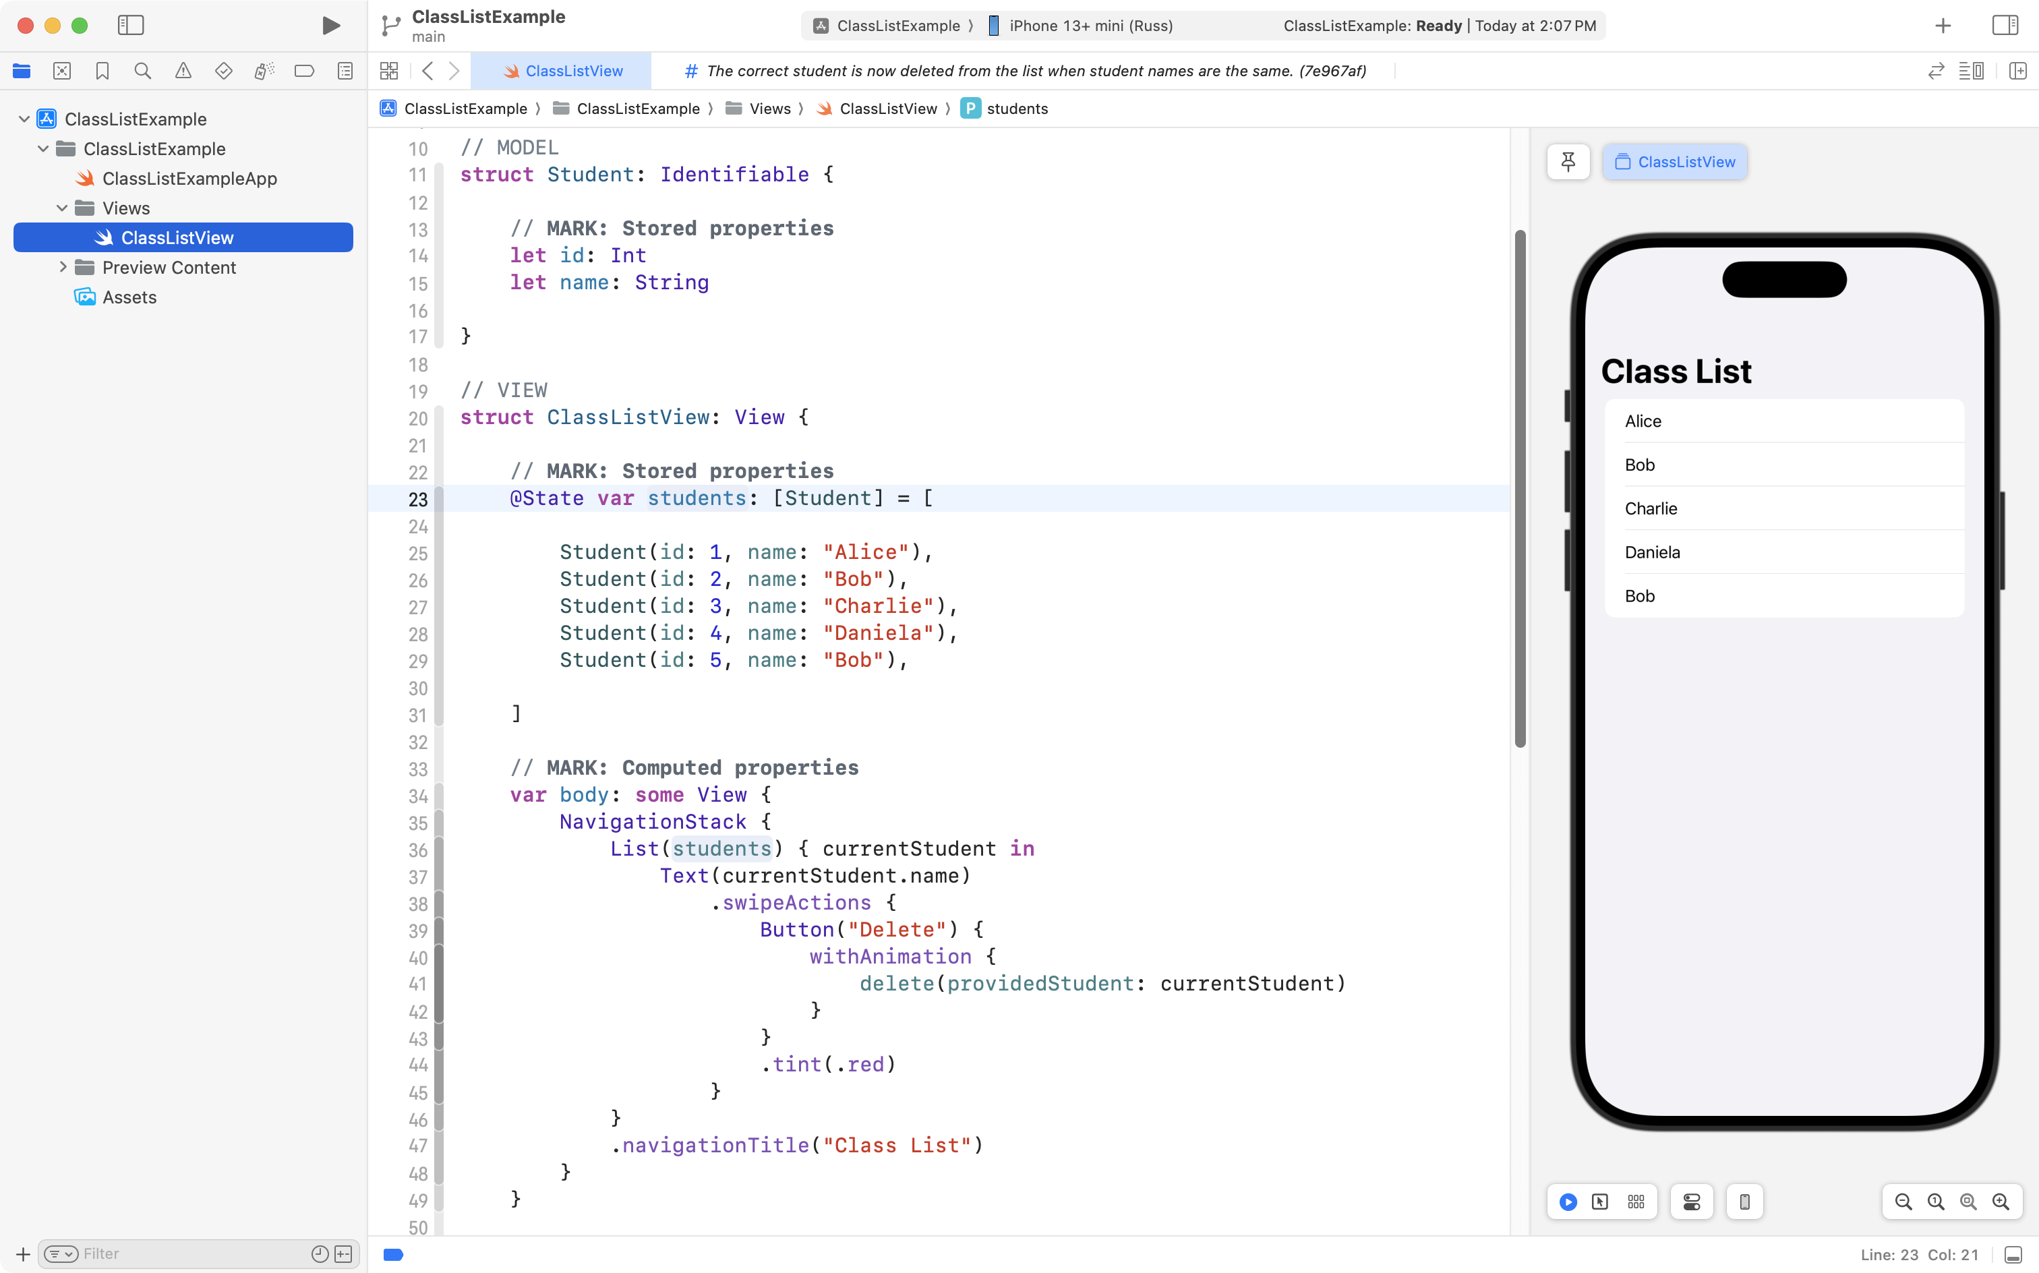
Task: Click the pin preview icon
Action: tap(1568, 162)
